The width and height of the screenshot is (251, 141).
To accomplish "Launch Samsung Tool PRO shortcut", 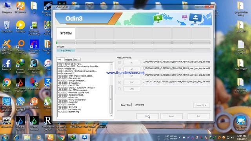I will coord(20,104).
